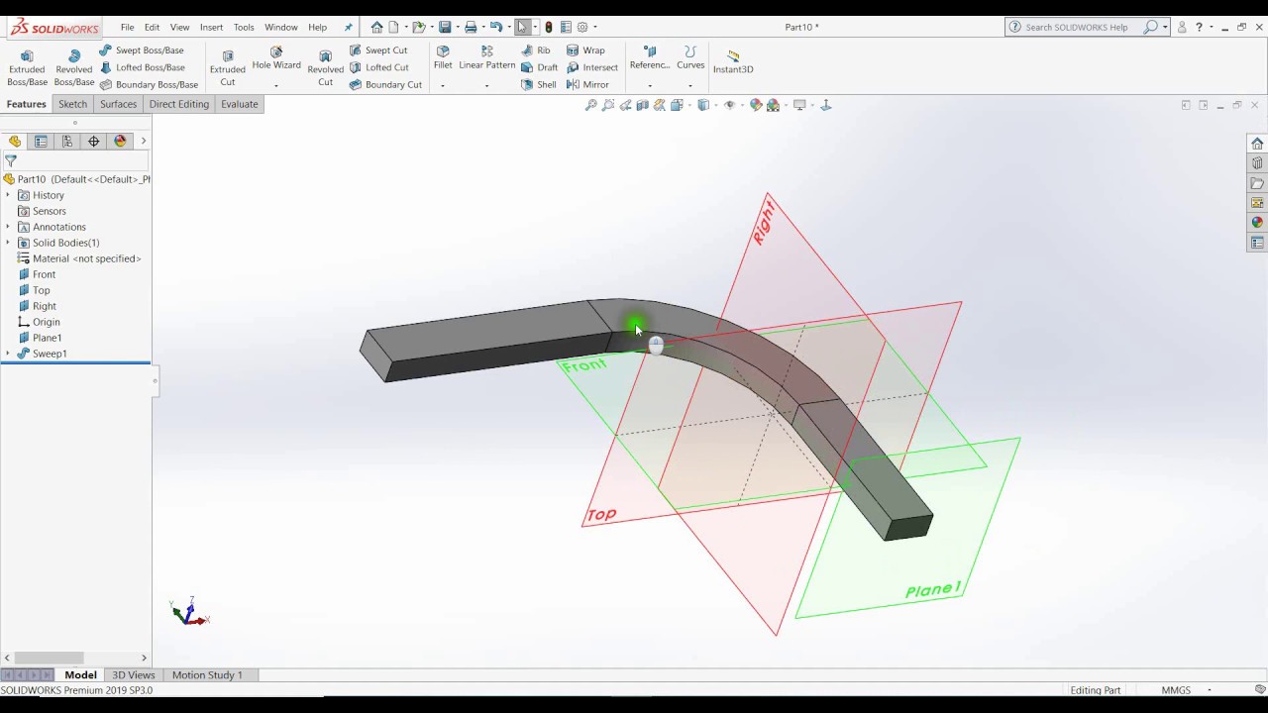This screenshot has height=713, width=1268.
Task: Open the ConfigurationManager tab icon
Action: (67, 142)
